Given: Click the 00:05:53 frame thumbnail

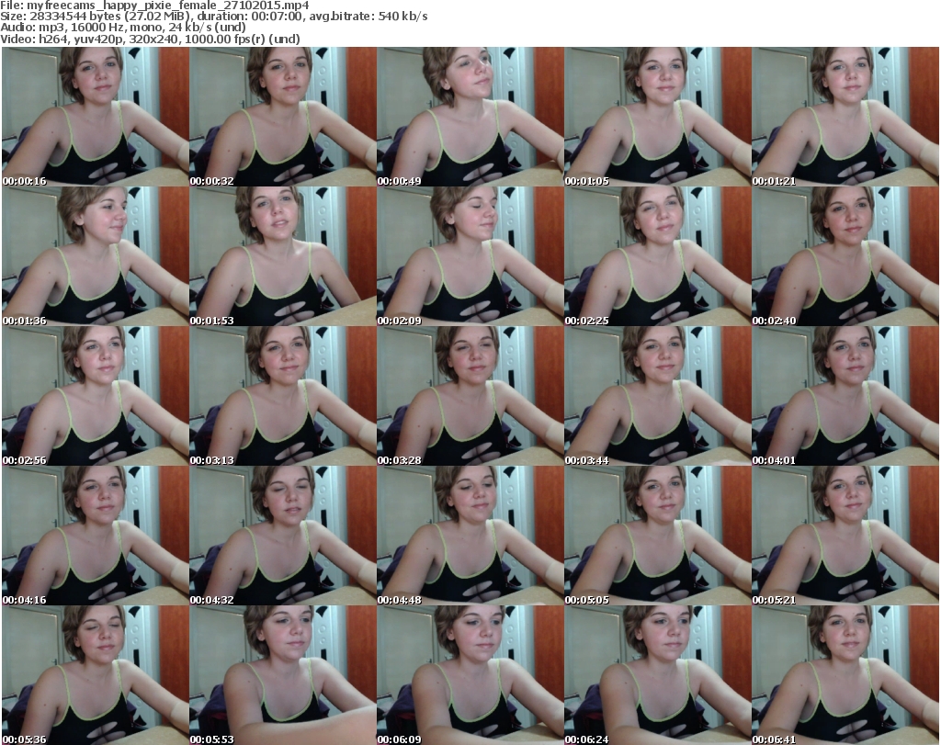Looking at the screenshot, I should 283,675.
